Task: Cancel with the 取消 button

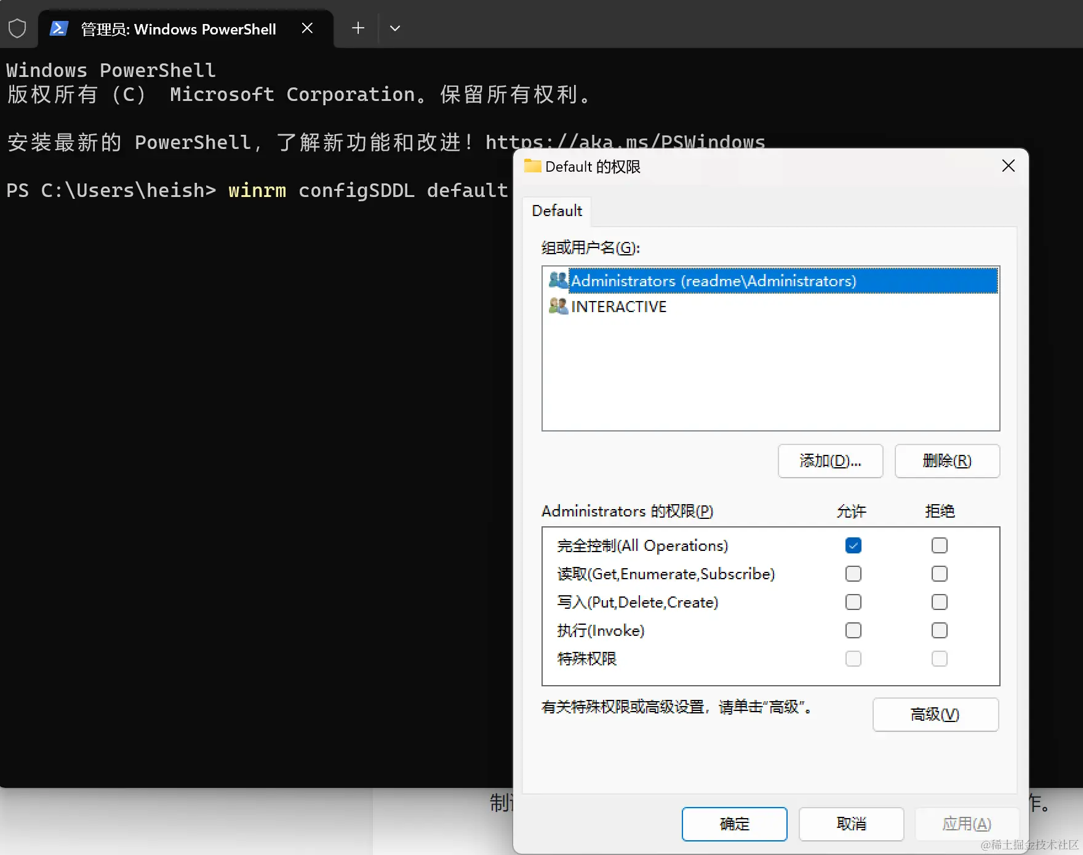Action: (852, 824)
